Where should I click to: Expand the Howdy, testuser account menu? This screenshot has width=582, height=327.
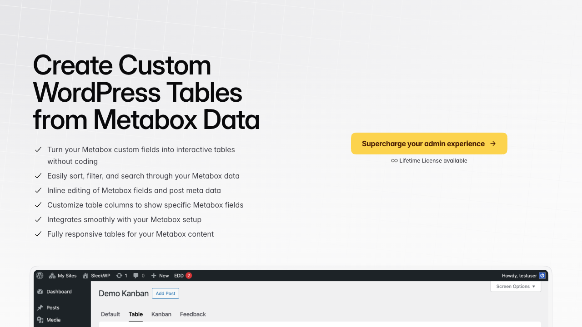click(x=518, y=276)
